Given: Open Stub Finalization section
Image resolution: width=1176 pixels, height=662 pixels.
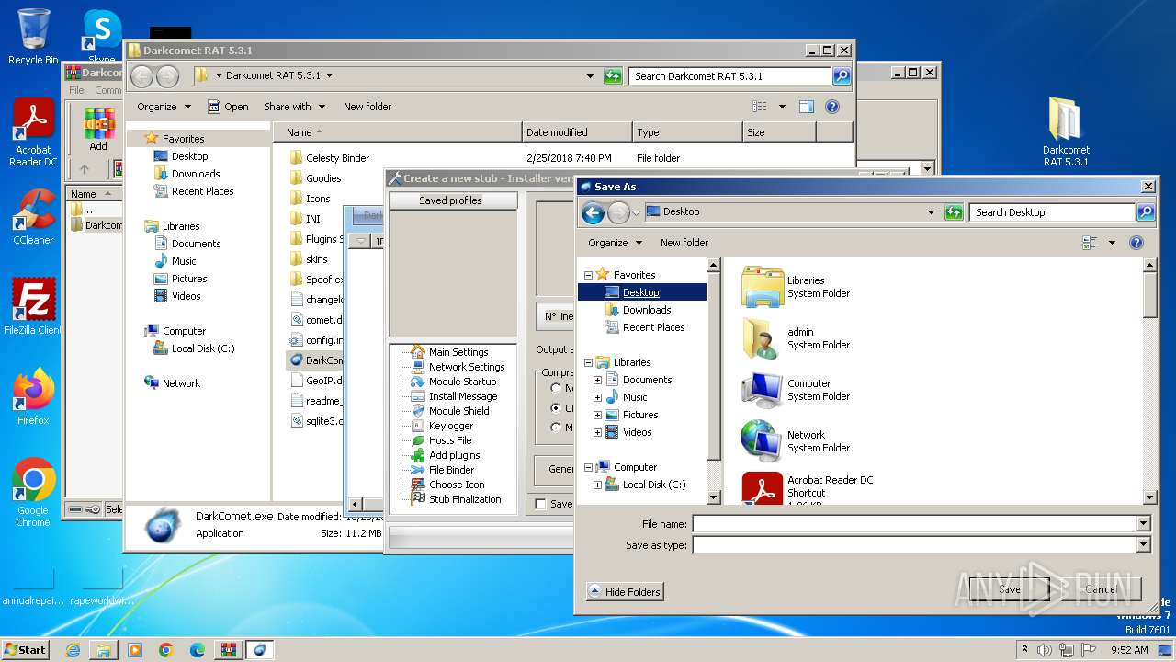Looking at the screenshot, I should tap(465, 499).
